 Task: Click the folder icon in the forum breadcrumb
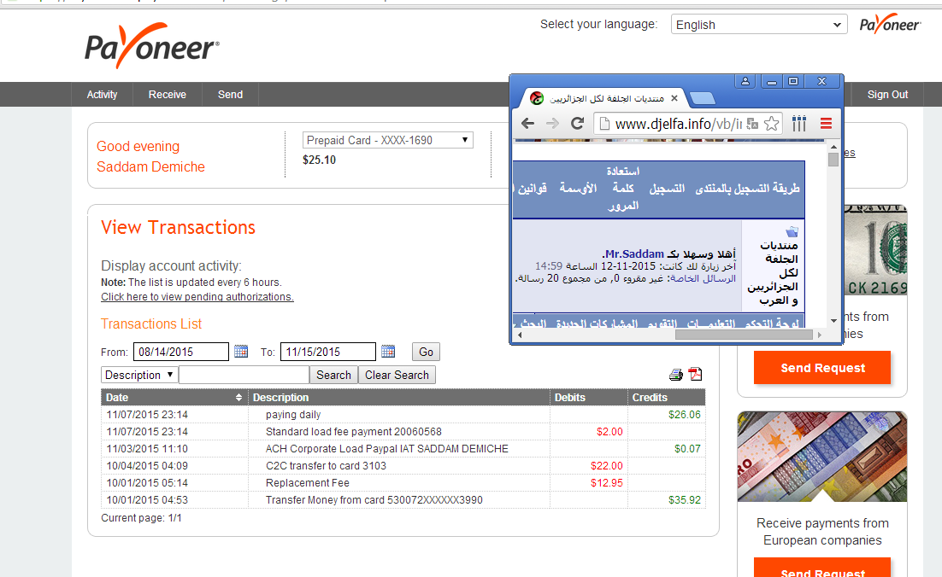[792, 231]
